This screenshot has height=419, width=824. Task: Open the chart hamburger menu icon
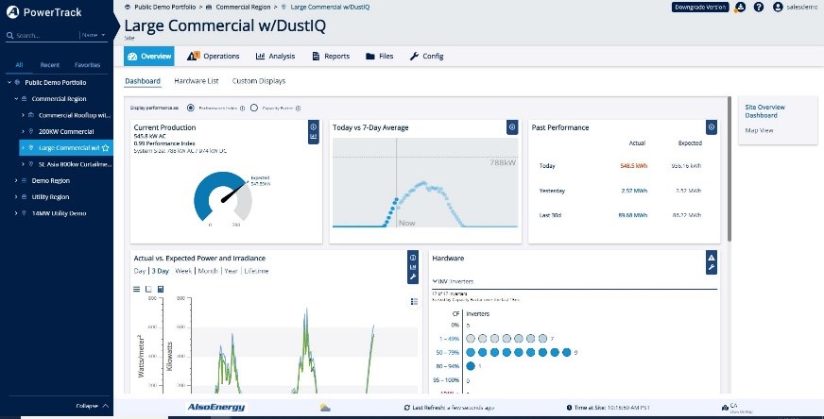(137, 290)
